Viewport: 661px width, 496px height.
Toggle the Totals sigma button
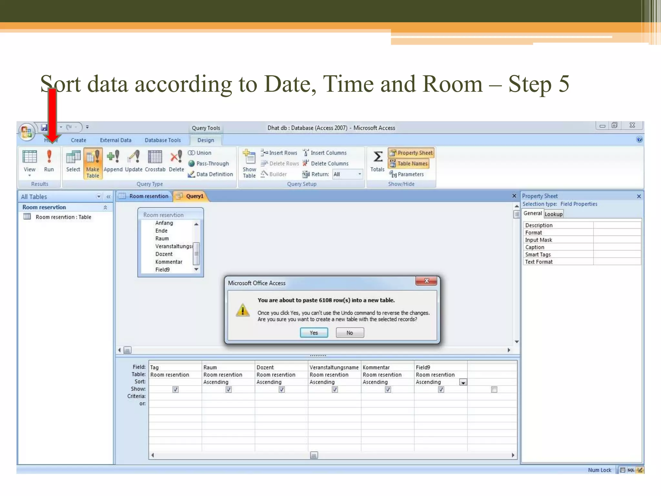(377, 161)
